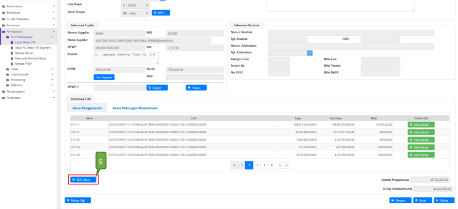Switch to Akun Potongan/Penerimaan tab
458x209 pixels.
(135, 108)
